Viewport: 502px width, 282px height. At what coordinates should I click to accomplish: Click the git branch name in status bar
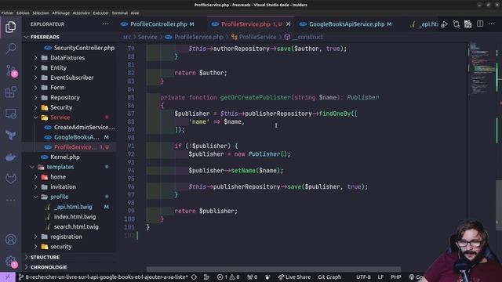click(103, 277)
